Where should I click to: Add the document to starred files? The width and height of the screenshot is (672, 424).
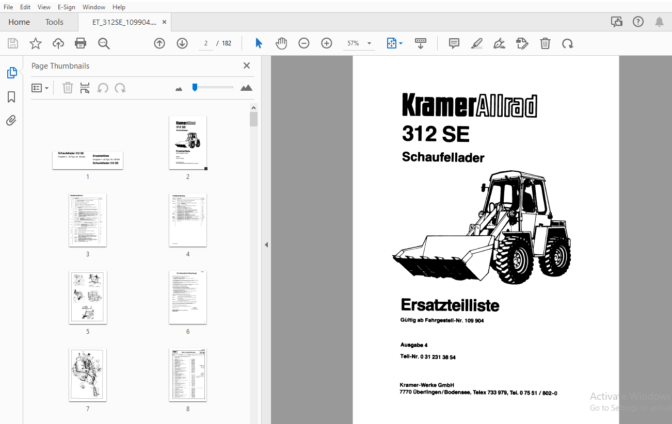pos(36,43)
